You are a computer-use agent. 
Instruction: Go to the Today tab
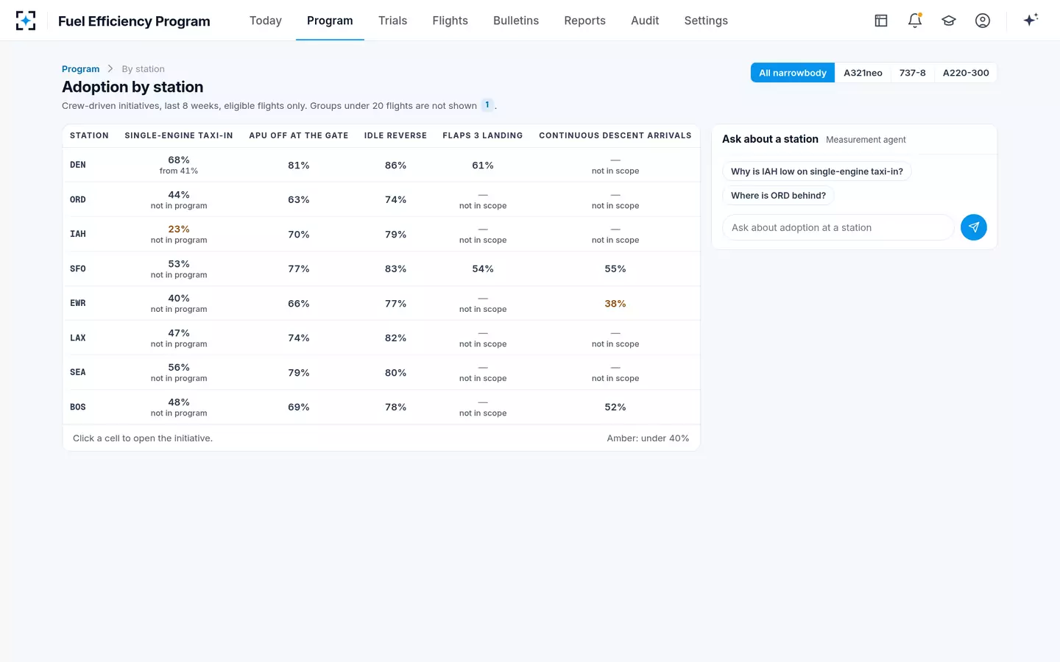point(266,21)
